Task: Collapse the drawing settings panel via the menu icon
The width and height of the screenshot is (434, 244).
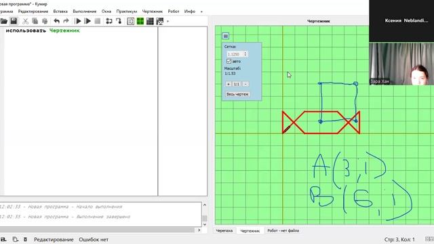Action: (226, 36)
